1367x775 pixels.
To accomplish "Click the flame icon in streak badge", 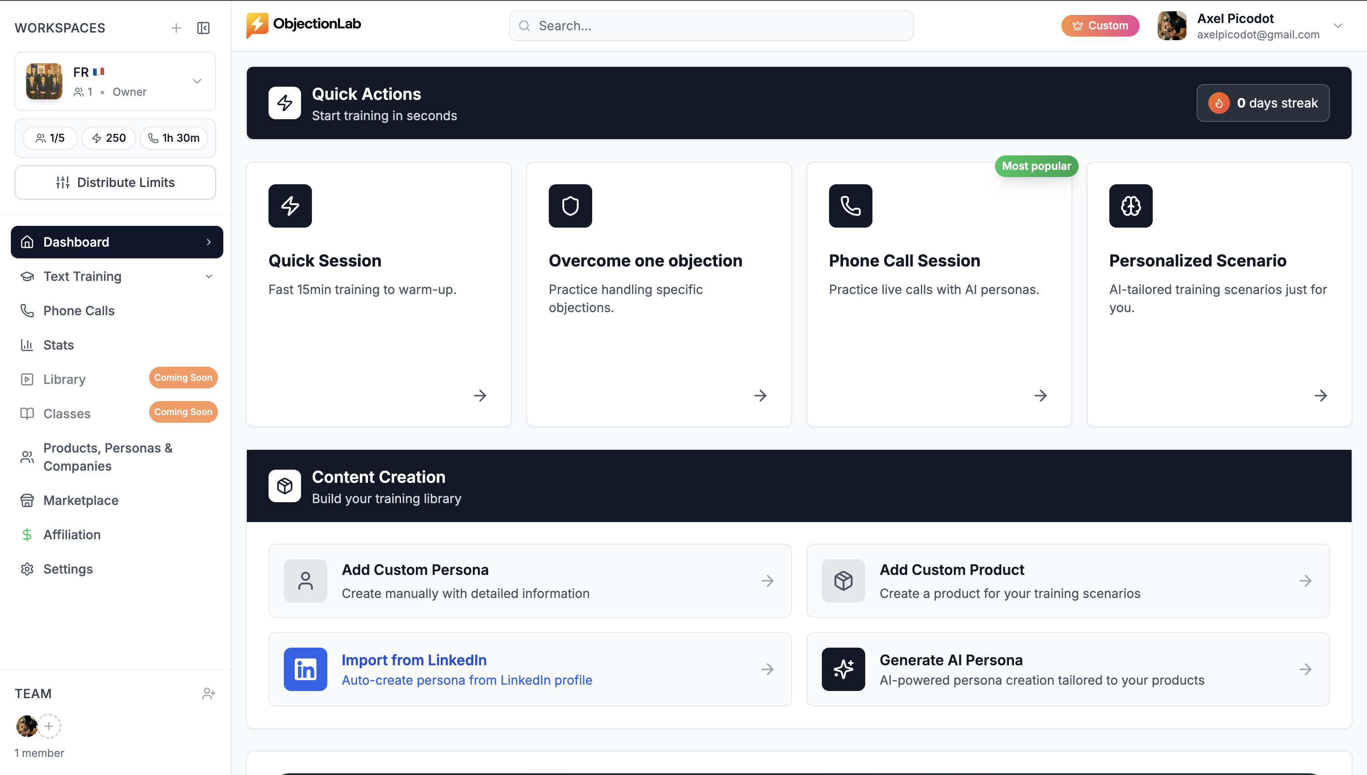I will click(1218, 103).
